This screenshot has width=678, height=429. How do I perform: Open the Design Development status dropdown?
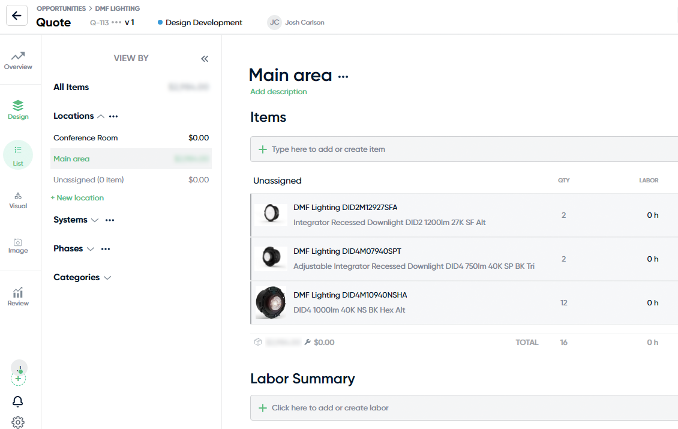coord(200,22)
